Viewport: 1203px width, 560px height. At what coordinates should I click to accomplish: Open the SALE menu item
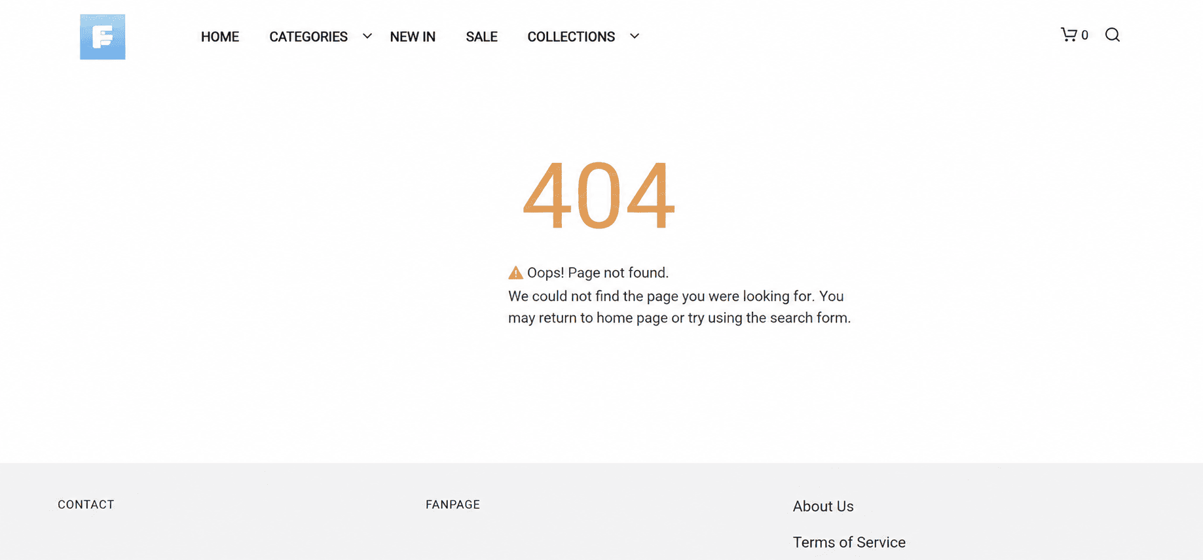pyautogui.click(x=482, y=37)
